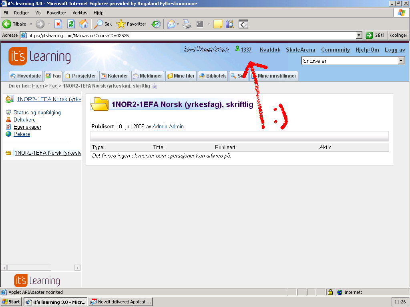Image resolution: width=410 pixels, height=307 pixels.
Task: Open the Rediger menu
Action: 22,13
